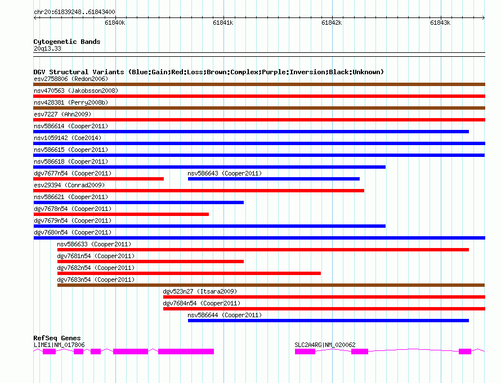
Task: Click the ruler's right arrow end
Action: (x=483, y=17)
